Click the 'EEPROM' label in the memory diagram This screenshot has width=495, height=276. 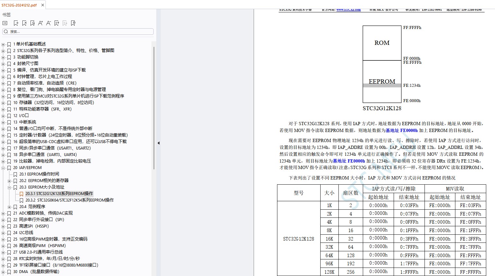point(382,81)
